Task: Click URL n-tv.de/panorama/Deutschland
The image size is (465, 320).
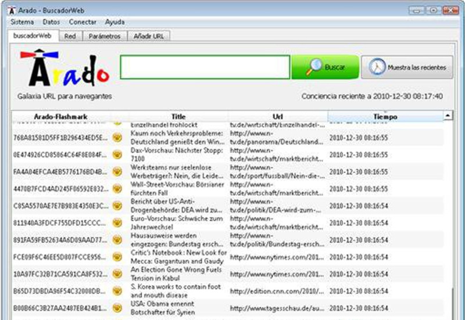Action: pyautogui.click(x=277, y=138)
